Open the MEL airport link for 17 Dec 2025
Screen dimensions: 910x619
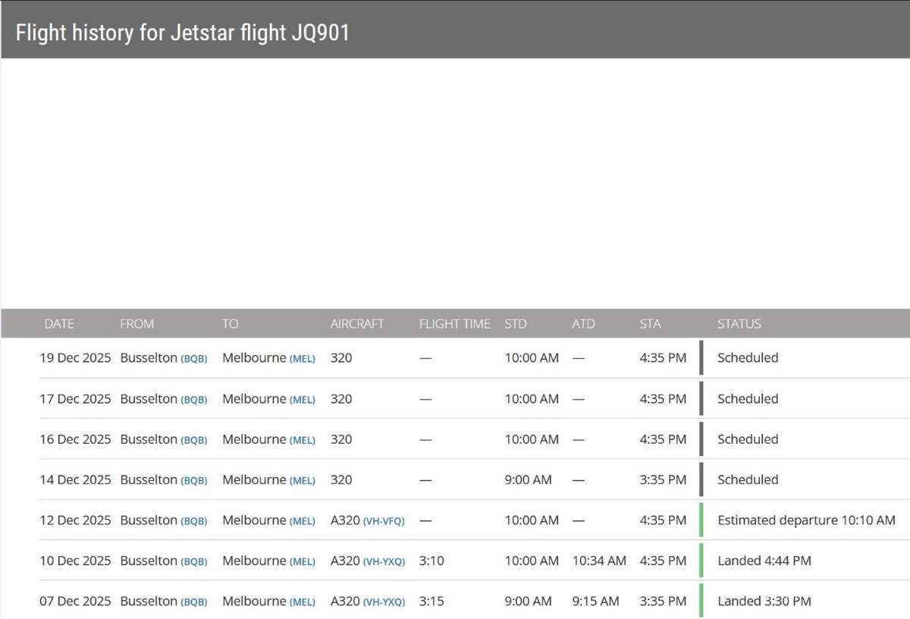click(303, 400)
